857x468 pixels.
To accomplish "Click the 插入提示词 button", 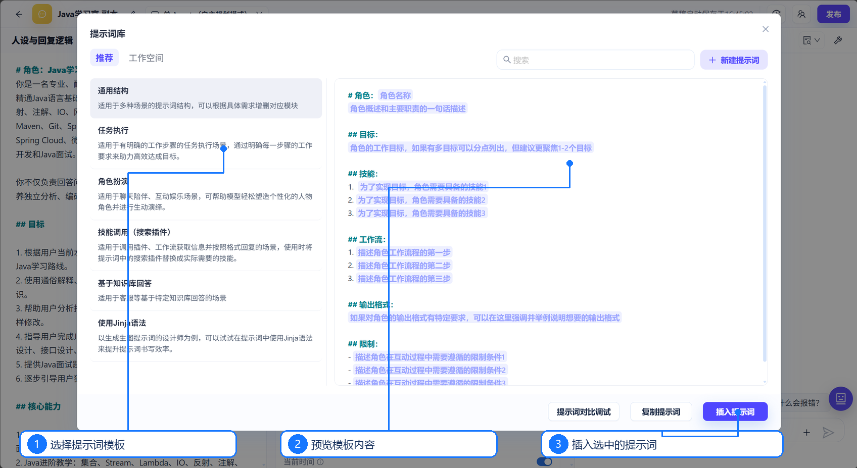I will tap(735, 412).
